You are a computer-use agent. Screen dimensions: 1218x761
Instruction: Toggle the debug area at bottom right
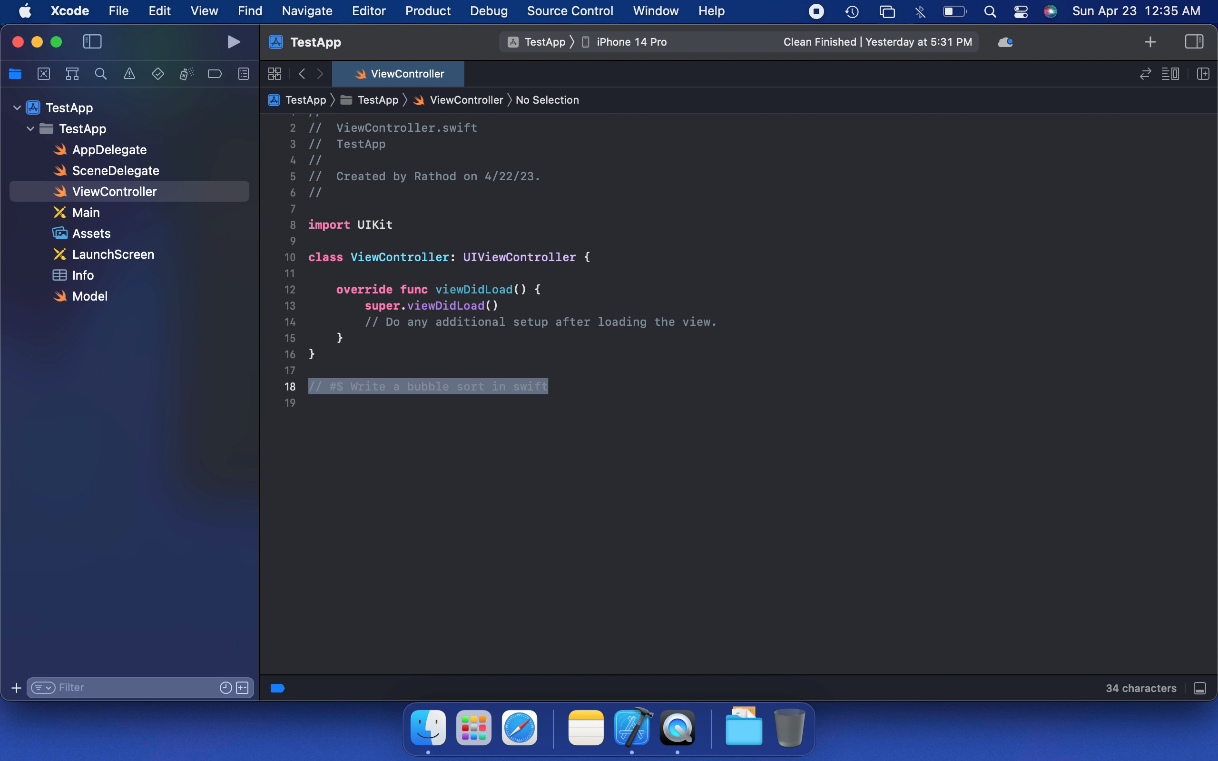(x=1200, y=688)
